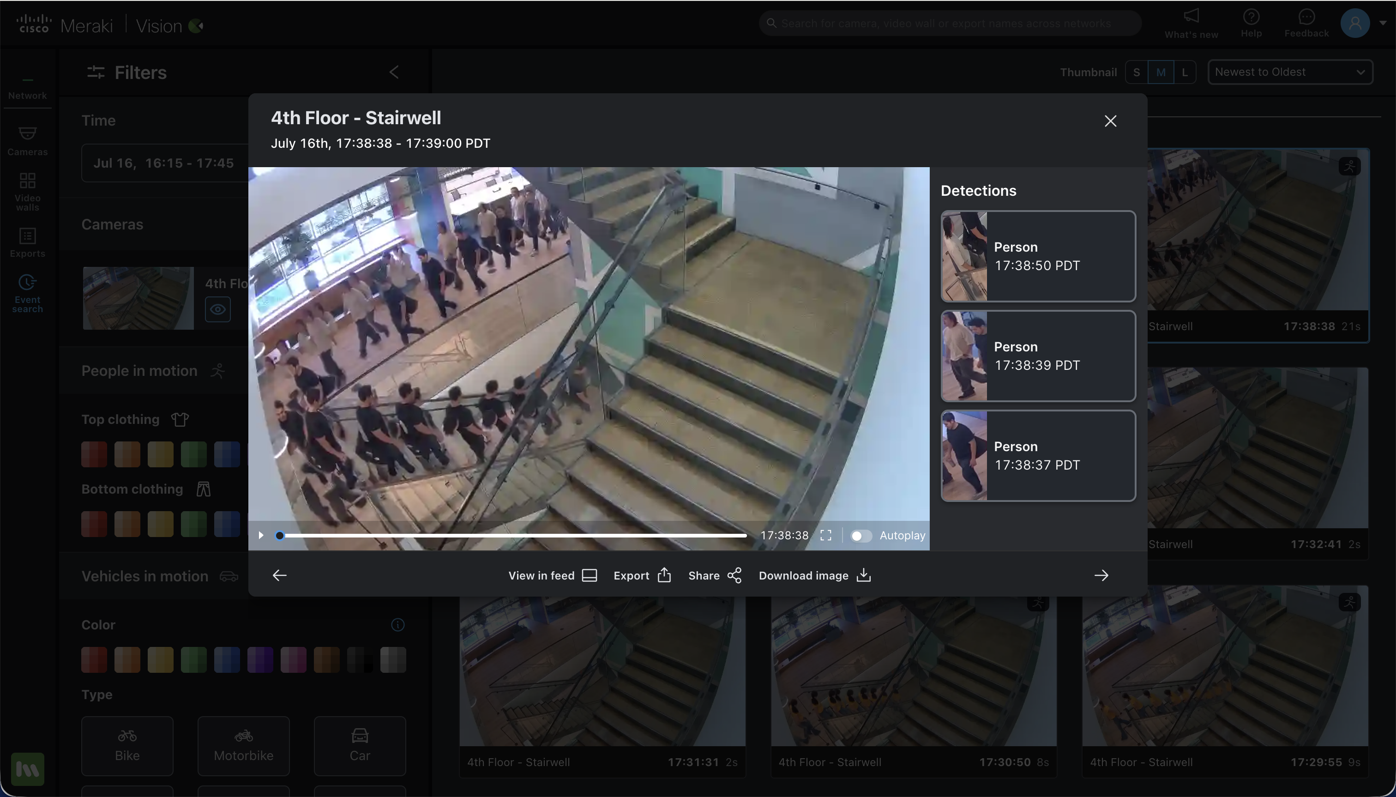Open event thumbnail at 17:29:55
Screen dimensions: 1396x797
point(1225,682)
